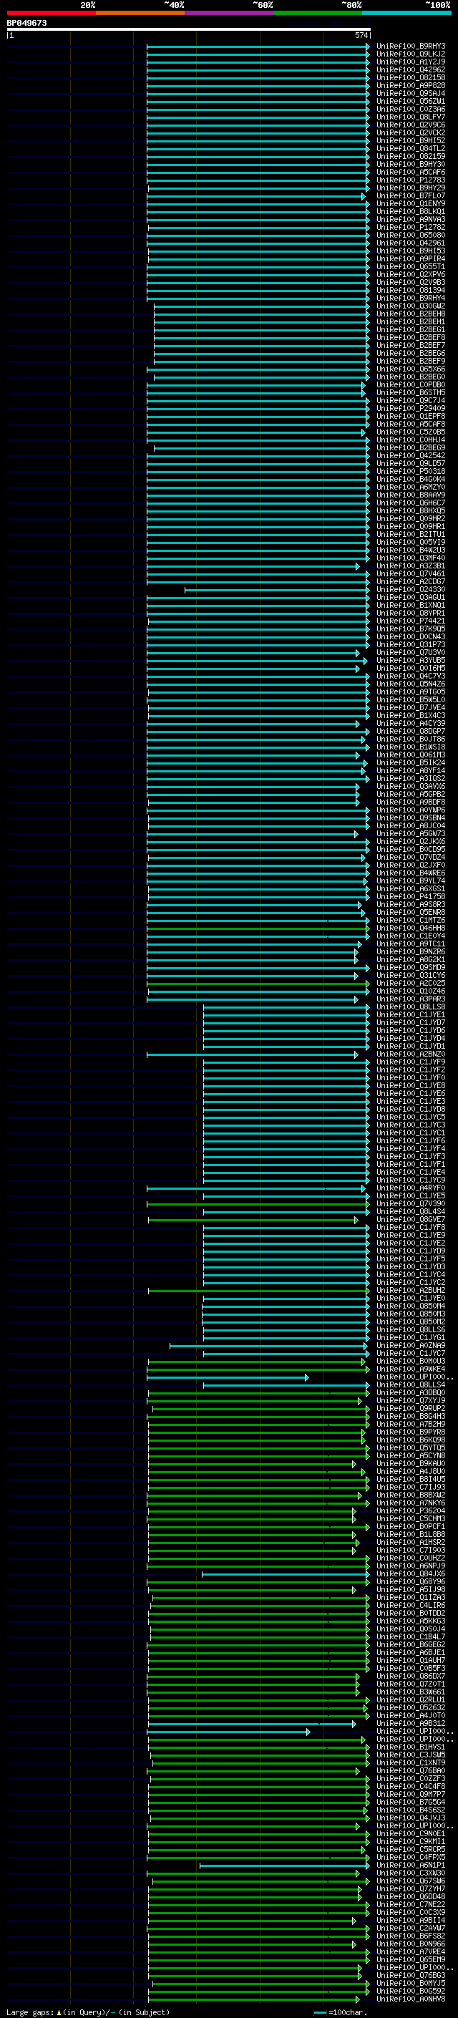Click the white query sequence bar
The height and width of the screenshot is (2018, 458).
coord(188,29)
